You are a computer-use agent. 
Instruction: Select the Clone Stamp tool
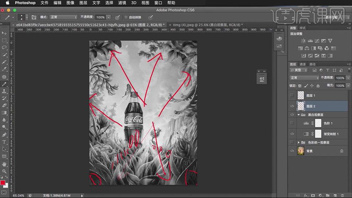pyautogui.click(x=4, y=91)
